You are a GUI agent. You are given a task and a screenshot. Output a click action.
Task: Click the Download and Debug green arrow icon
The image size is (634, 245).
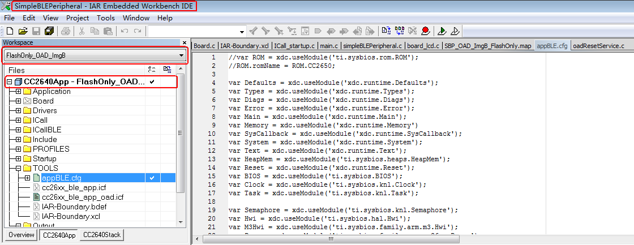[442, 31]
